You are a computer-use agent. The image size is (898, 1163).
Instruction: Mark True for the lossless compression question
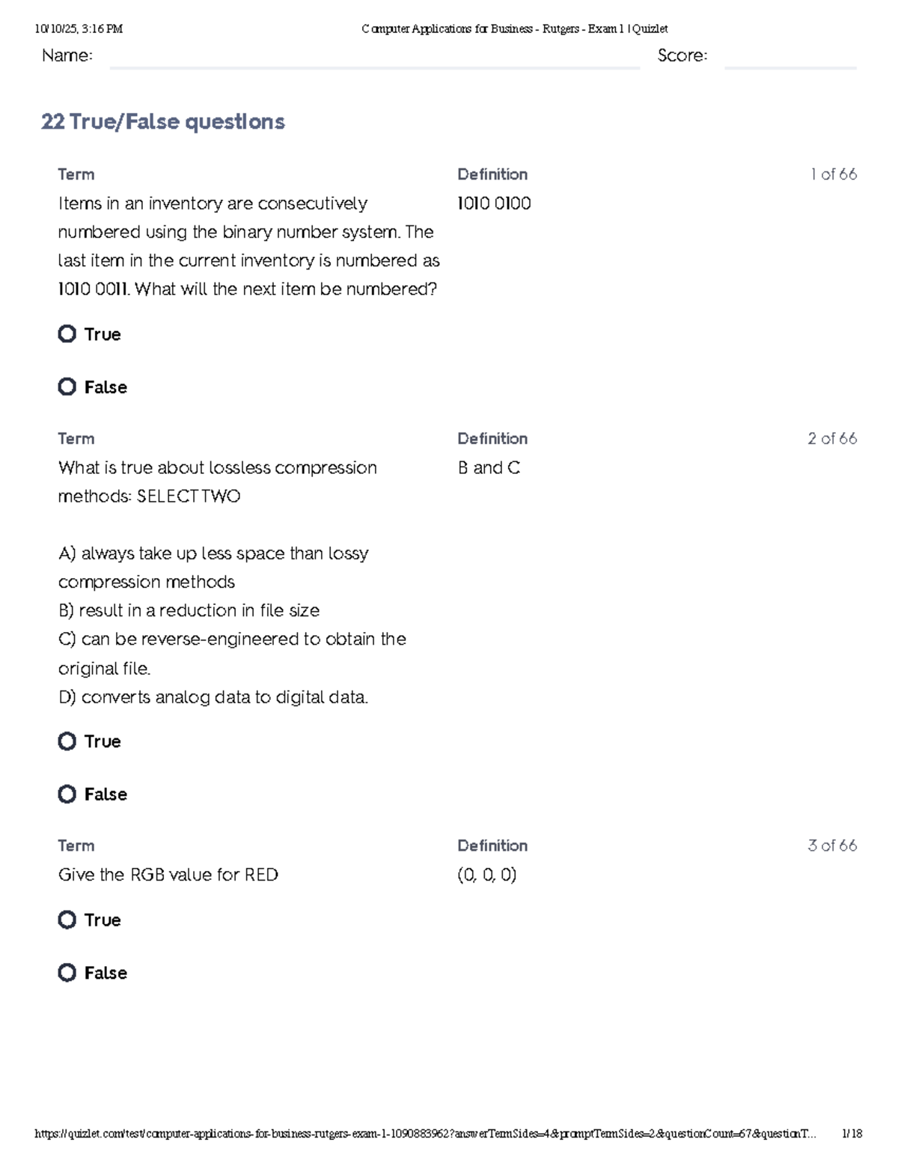tap(67, 741)
